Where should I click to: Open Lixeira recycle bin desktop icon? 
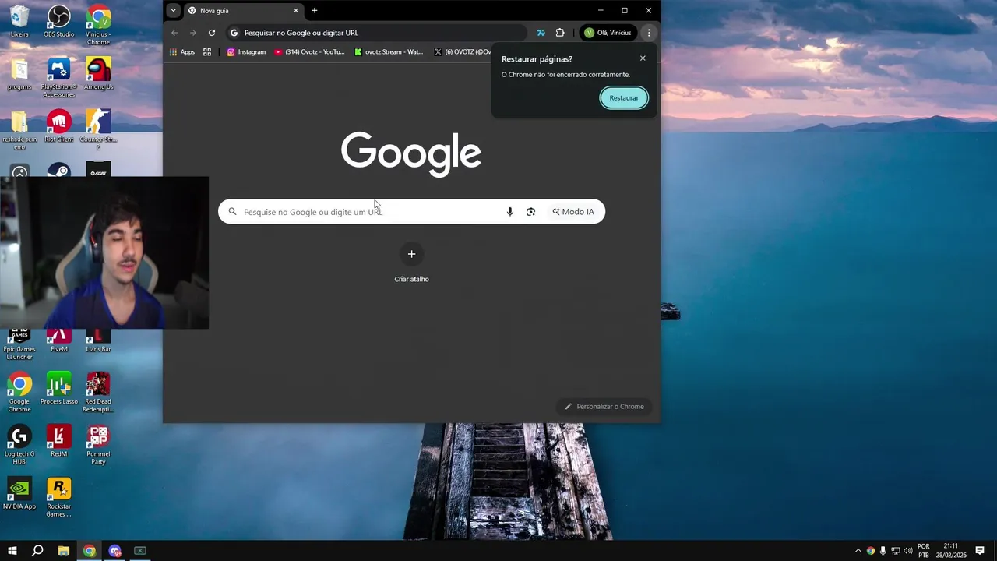click(19, 22)
